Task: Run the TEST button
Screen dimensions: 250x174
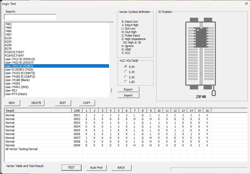Action: pyautogui.click(x=71, y=168)
